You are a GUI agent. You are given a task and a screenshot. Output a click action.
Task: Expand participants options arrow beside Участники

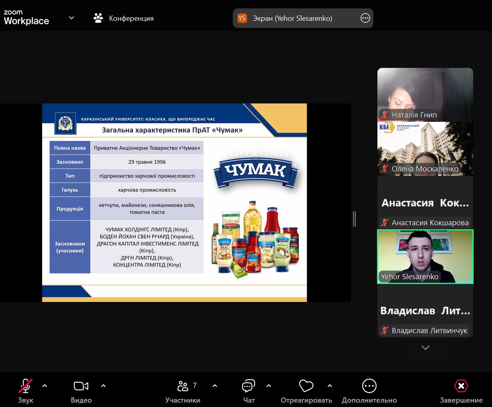tap(215, 386)
